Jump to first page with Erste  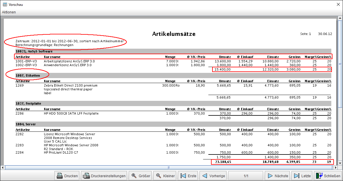[x=188, y=176]
